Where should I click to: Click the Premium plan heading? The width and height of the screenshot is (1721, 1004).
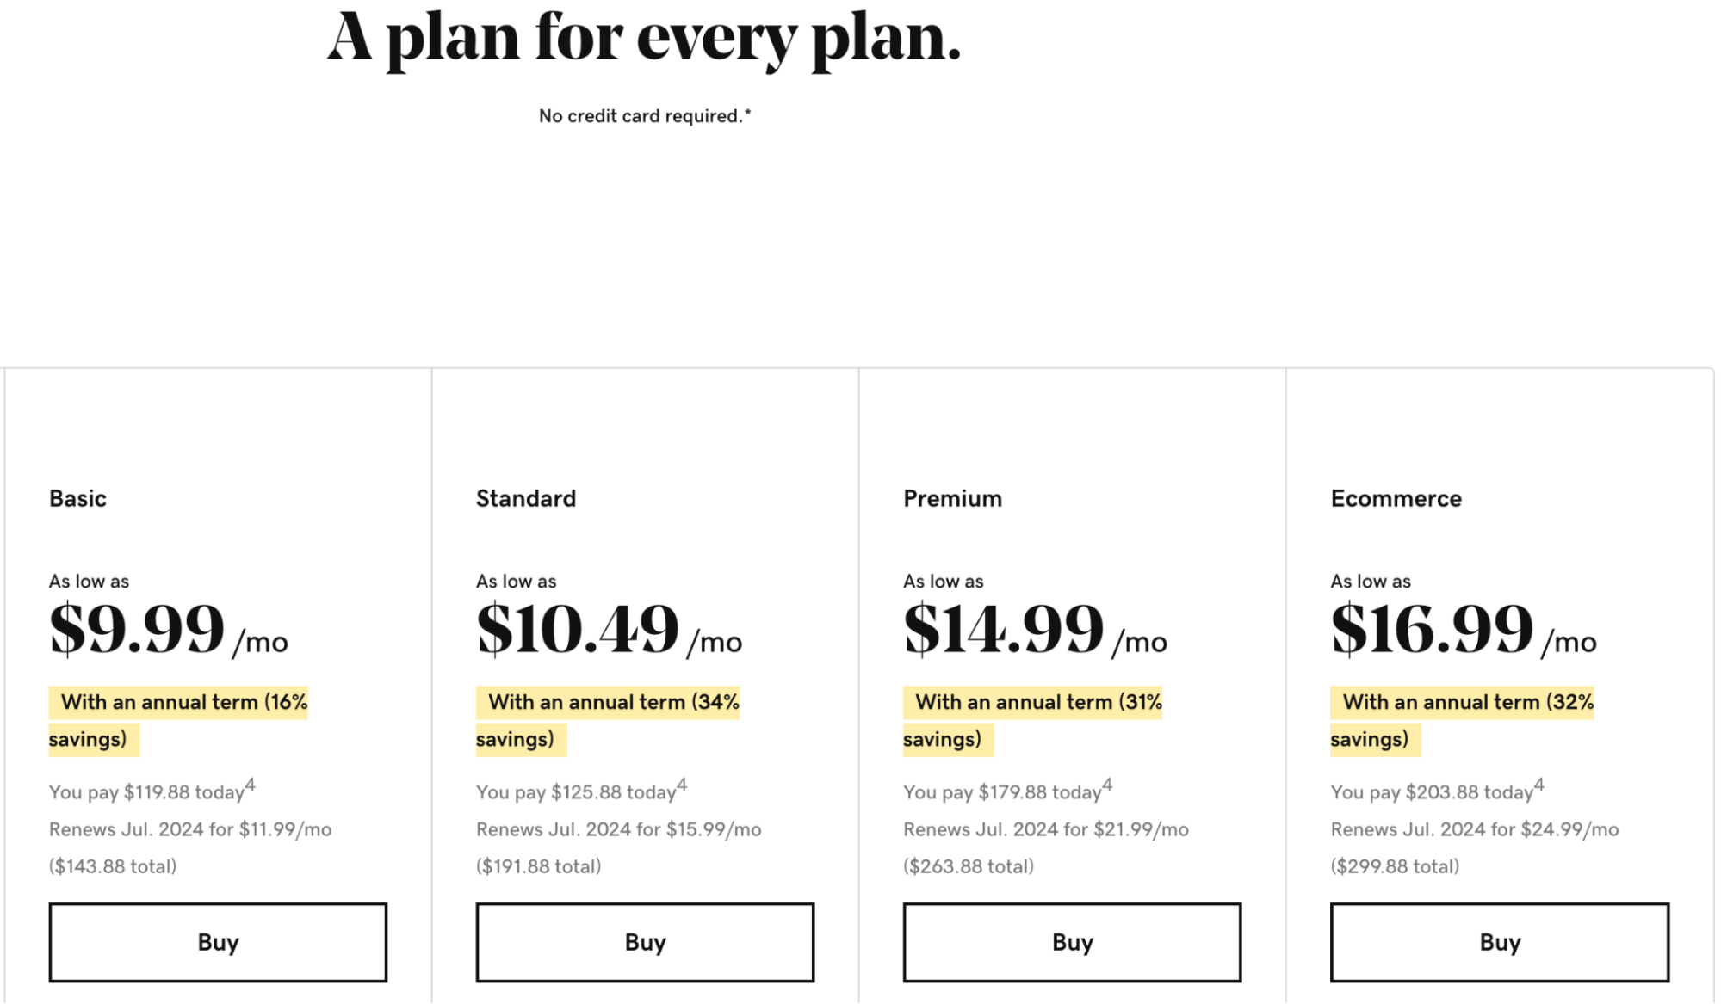[952, 499]
